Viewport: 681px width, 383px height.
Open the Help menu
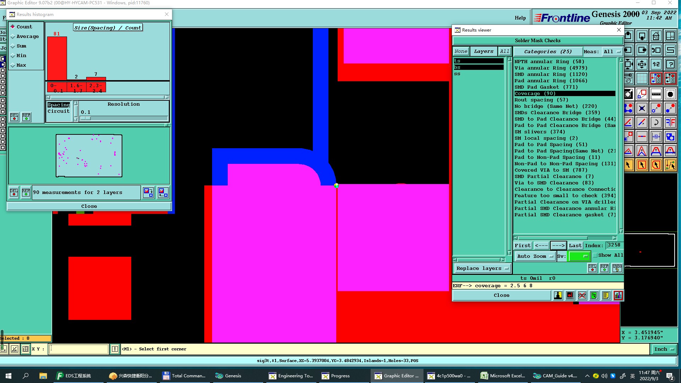[520, 18]
